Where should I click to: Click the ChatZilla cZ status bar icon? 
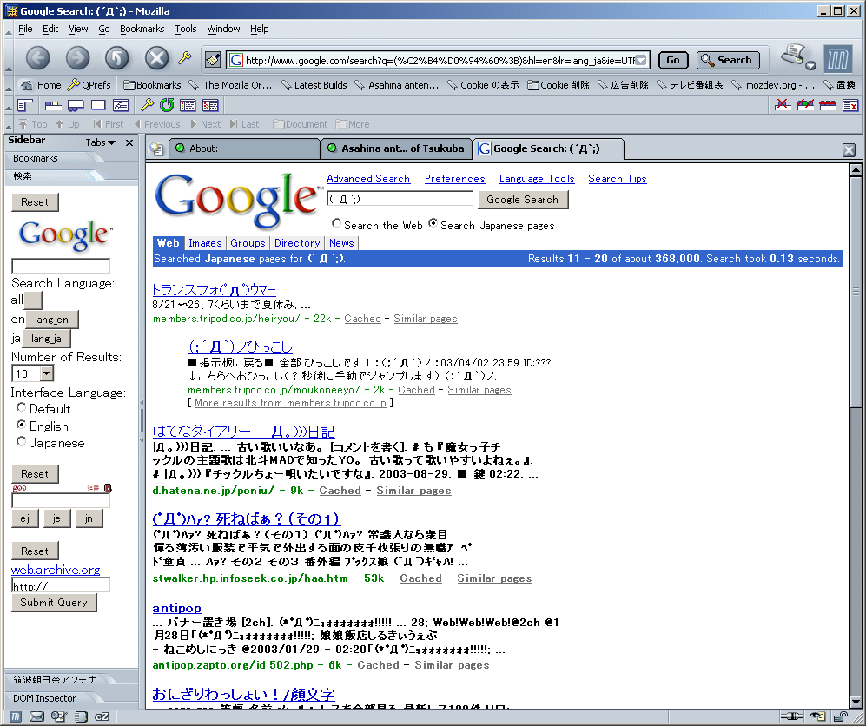pos(102,716)
